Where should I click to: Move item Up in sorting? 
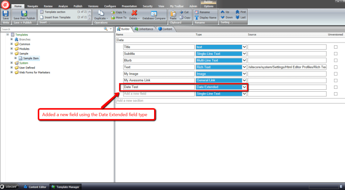[x=225, y=12]
